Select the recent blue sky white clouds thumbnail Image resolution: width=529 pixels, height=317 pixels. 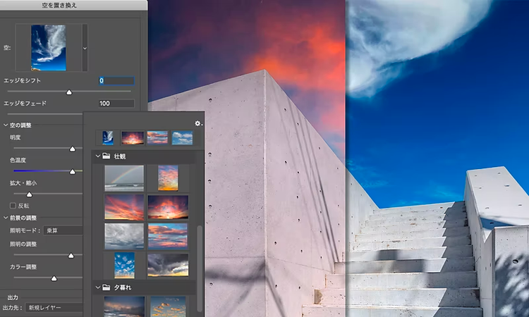coord(182,138)
